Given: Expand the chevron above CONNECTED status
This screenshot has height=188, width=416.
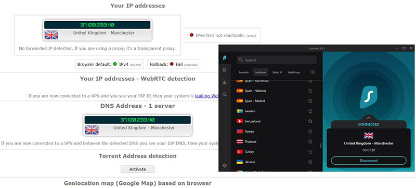Looking at the screenshot, I should [369, 118].
